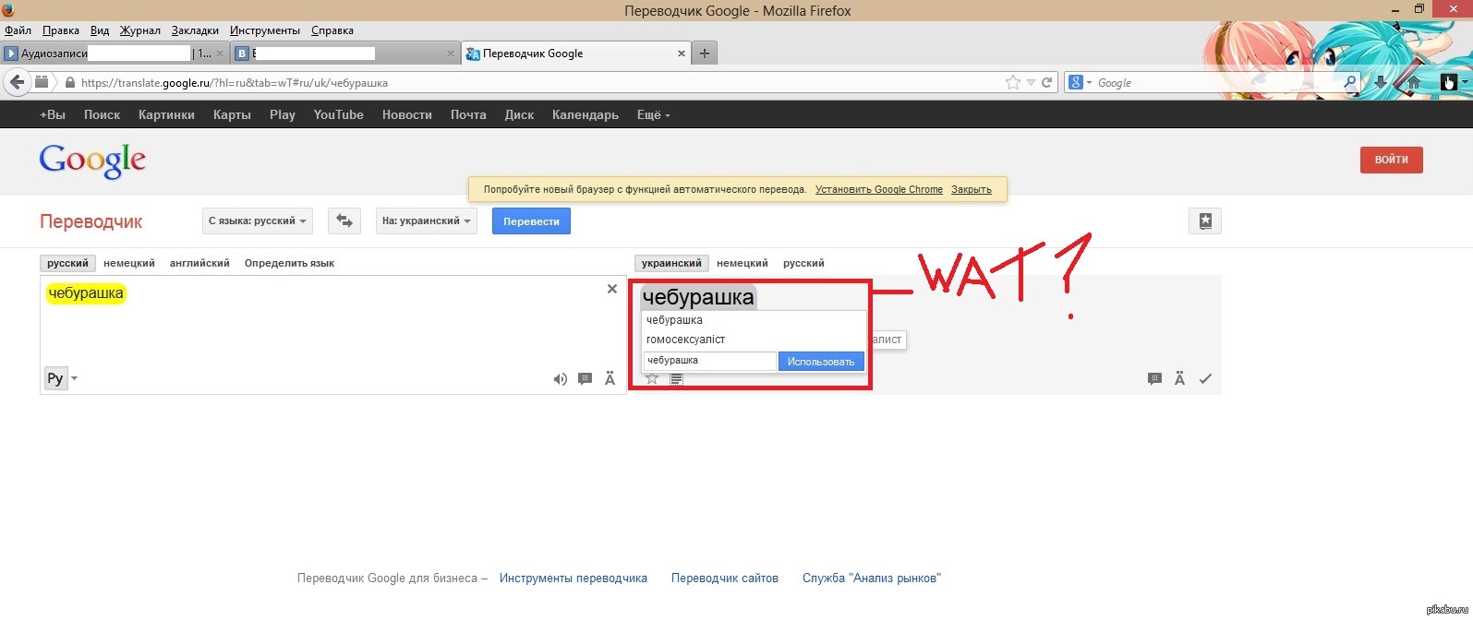Open a new tab with plus button
Viewport: 1473px width, 620px height.
click(x=704, y=54)
